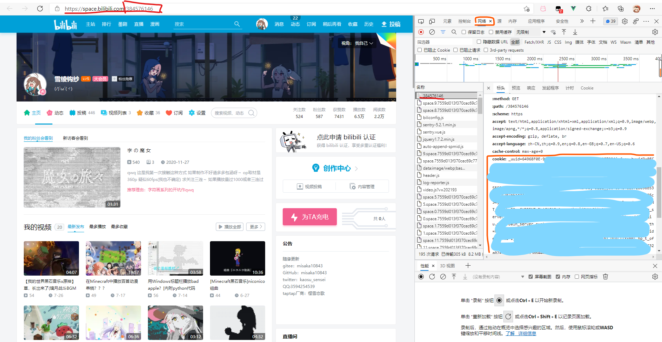Expand 创作中心 with its arrow
Screen dimensions: 662x342
(x=356, y=169)
